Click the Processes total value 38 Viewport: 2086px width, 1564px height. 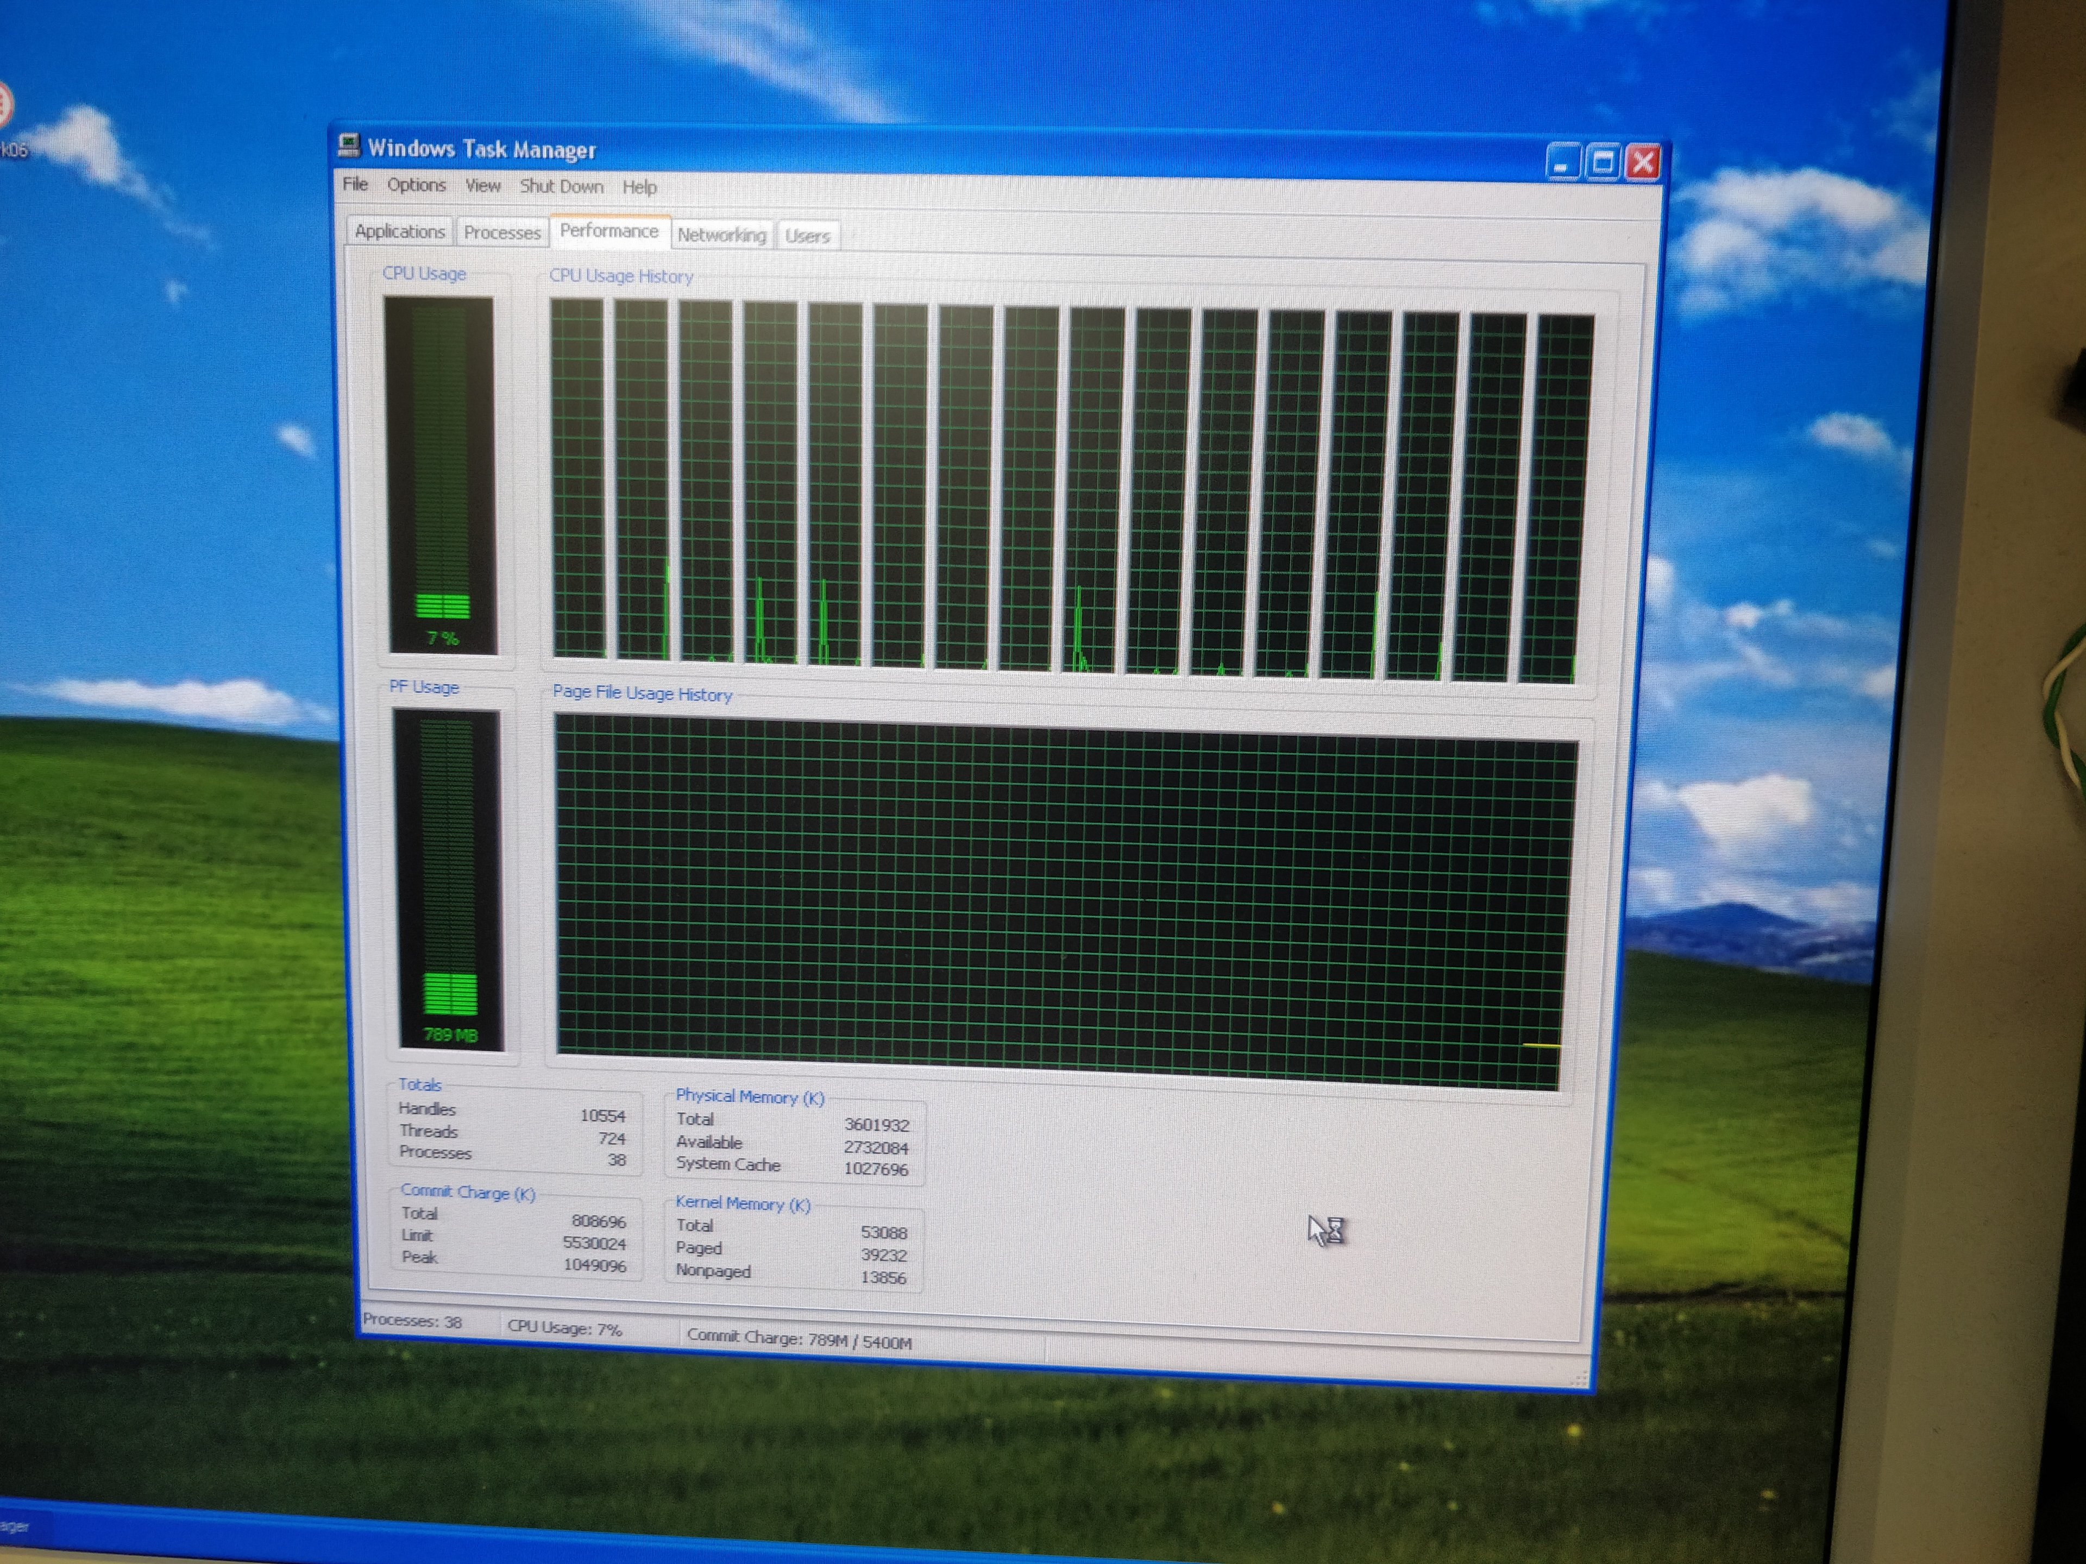click(617, 1159)
